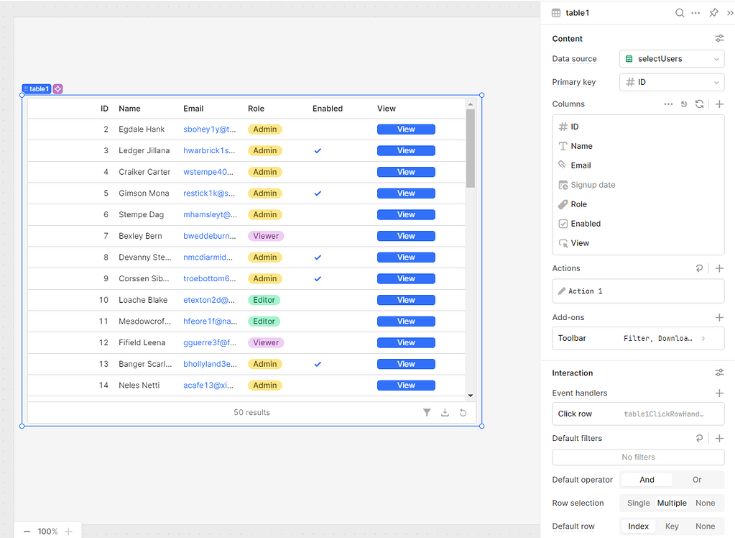The width and height of the screenshot is (735, 538).
Task: Expand the Toolbar add-on settings
Action: pos(703,338)
